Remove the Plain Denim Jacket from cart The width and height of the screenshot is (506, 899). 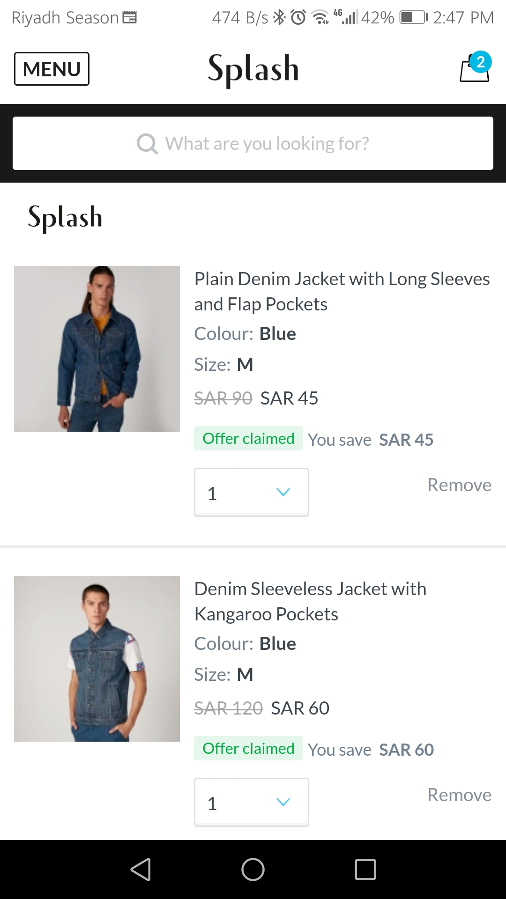tap(459, 485)
